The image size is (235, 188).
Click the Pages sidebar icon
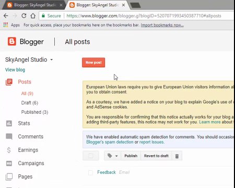[9, 177]
